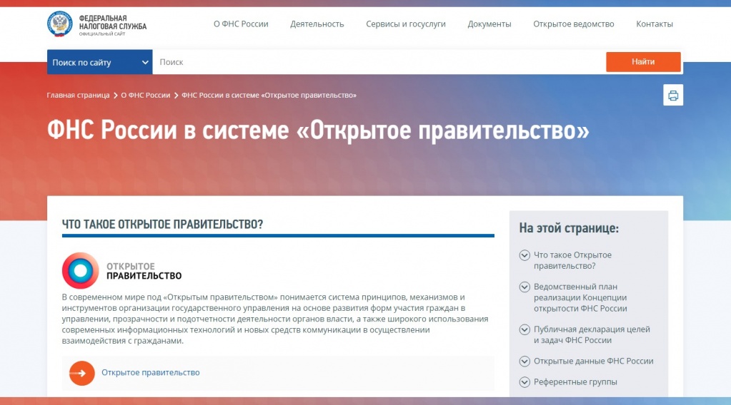Click the Federal Tax Service emblem logo
This screenshot has width=731, height=405.
click(60, 24)
